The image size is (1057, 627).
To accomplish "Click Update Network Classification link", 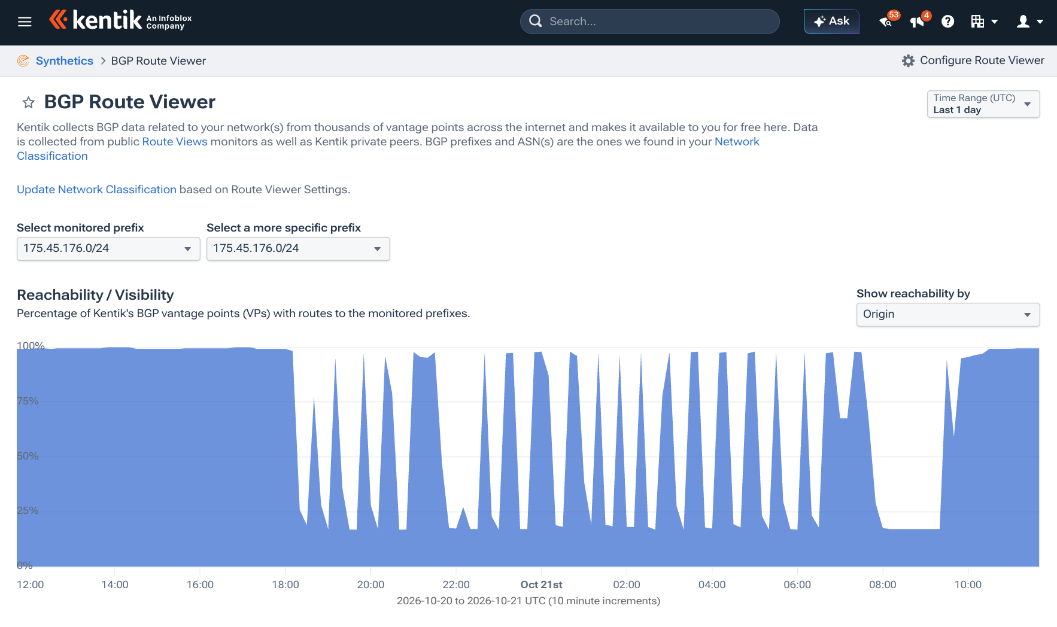I will (96, 190).
